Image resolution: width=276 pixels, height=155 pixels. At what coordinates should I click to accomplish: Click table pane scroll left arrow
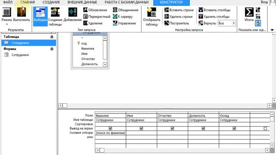(x=60, y=105)
